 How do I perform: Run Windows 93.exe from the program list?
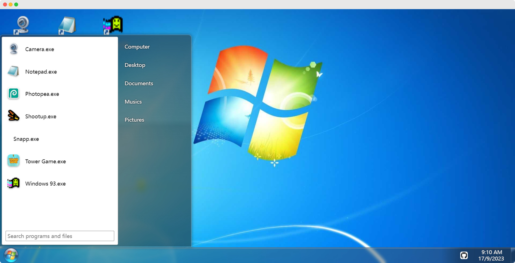45,184
